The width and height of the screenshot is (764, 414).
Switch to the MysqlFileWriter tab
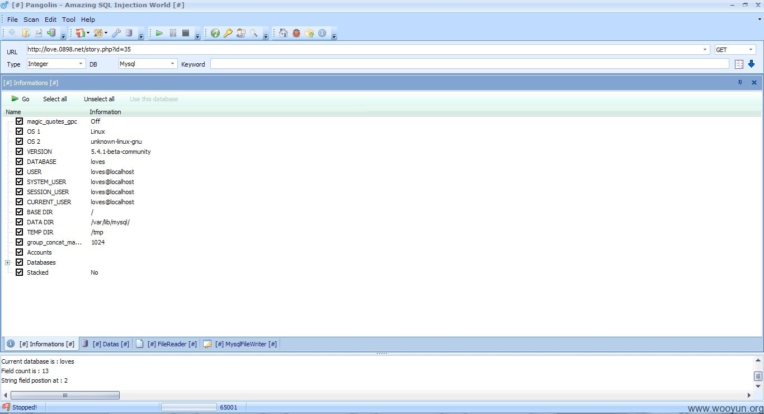click(x=240, y=344)
